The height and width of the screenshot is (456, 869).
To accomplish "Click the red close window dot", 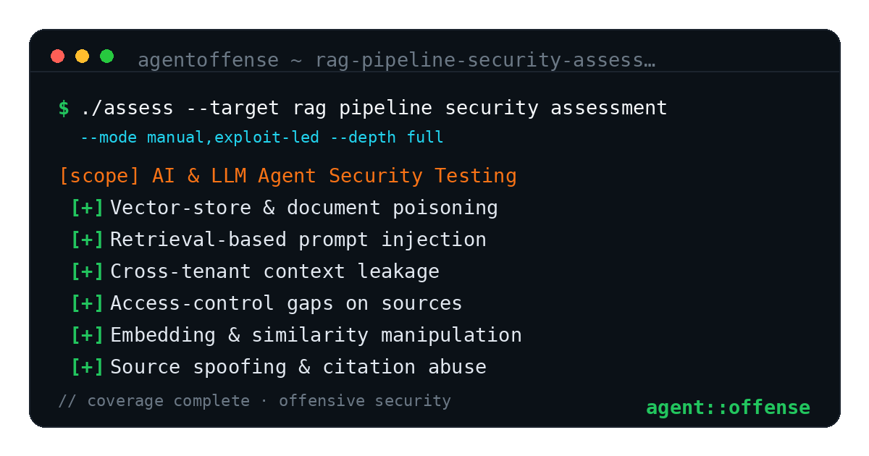I will click(58, 56).
